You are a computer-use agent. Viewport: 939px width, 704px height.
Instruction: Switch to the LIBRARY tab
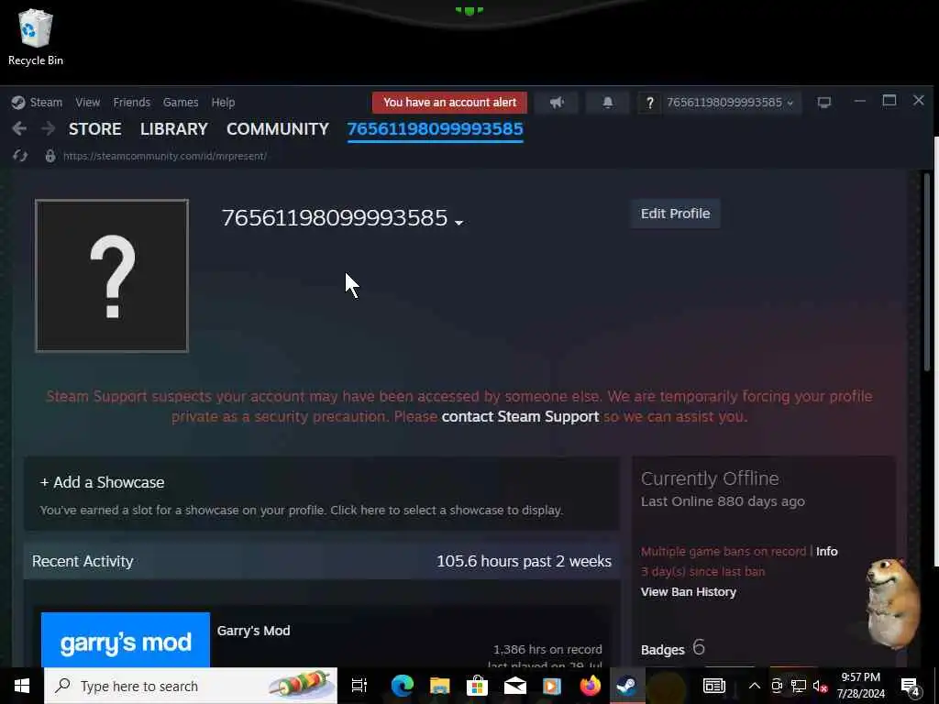pos(173,128)
